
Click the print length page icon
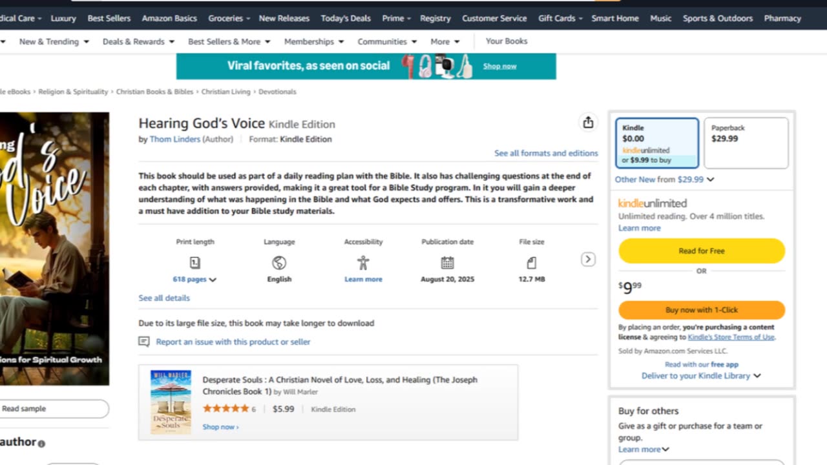(x=195, y=263)
